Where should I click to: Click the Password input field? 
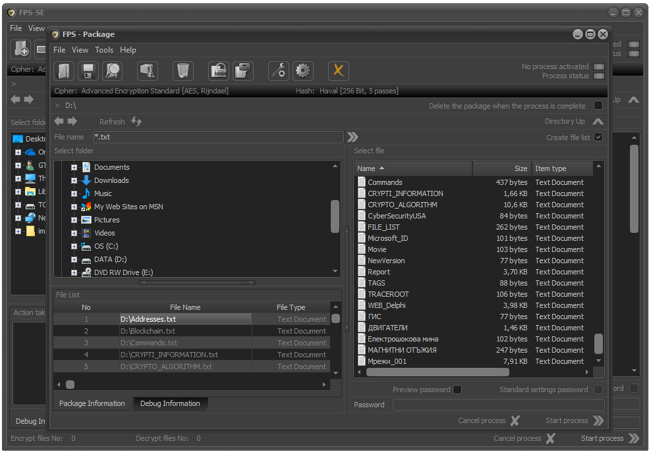[x=498, y=405]
